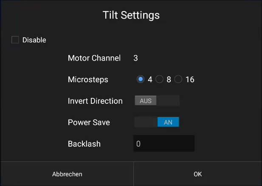Image resolution: width=262 pixels, height=186 pixels.
Task: Choose the 8 microsteps radio button
Action: (159, 79)
